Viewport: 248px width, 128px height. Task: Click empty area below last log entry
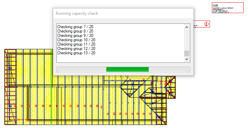tap(120, 59)
